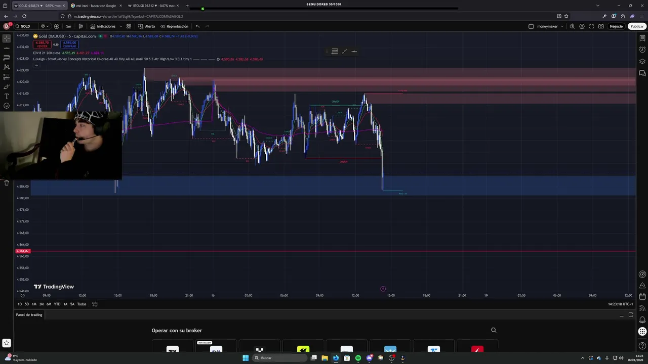
Task: Select the 1D date range
Action: click(x=20, y=304)
